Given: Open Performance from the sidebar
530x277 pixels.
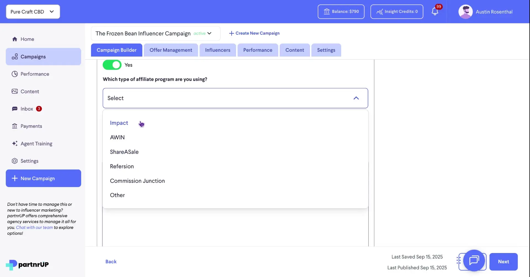Looking at the screenshot, I should [35, 74].
